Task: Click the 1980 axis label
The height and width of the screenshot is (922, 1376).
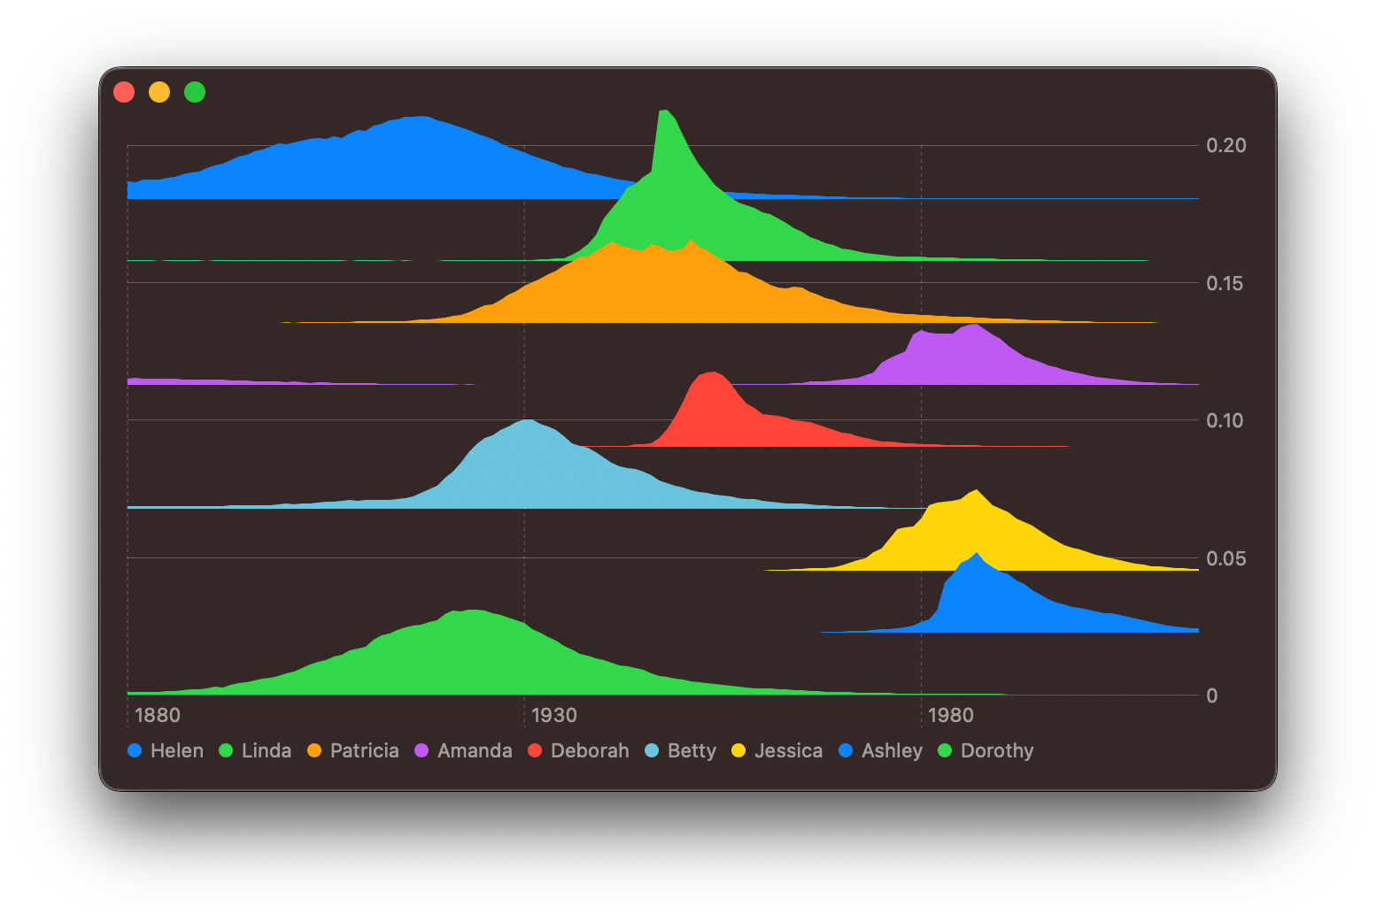Action: click(952, 715)
